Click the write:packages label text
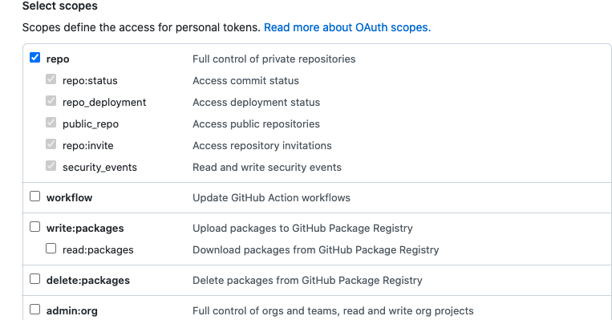 point(85,229)
